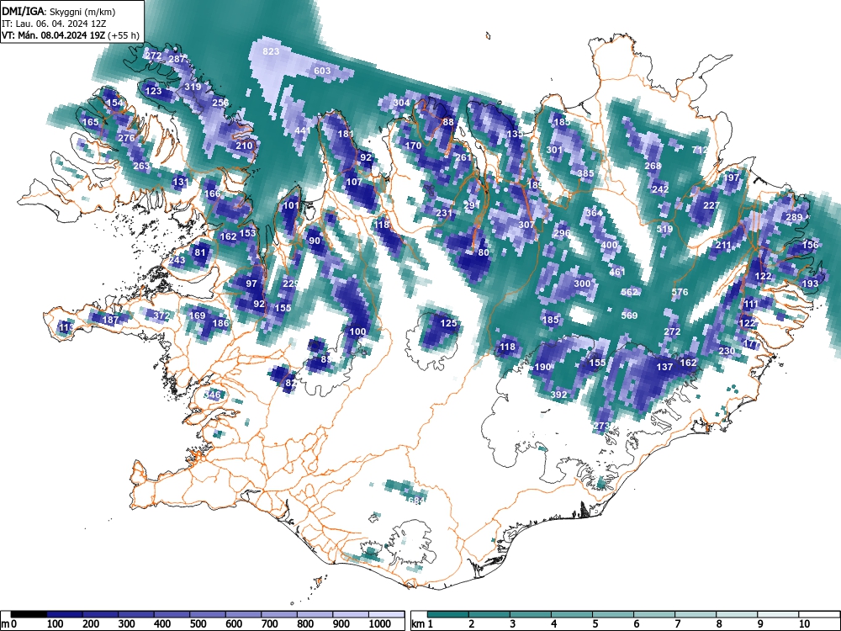
Task: Click the palest lavender swatch right of 1000
Action: tap(386, 614)
